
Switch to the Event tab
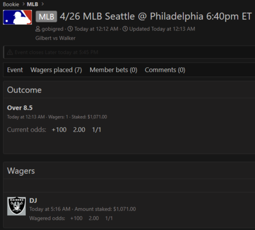(15, 70)
